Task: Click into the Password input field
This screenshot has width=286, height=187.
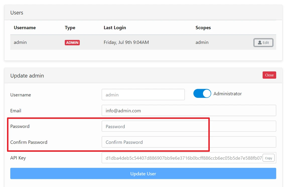Action: [189, 126]
